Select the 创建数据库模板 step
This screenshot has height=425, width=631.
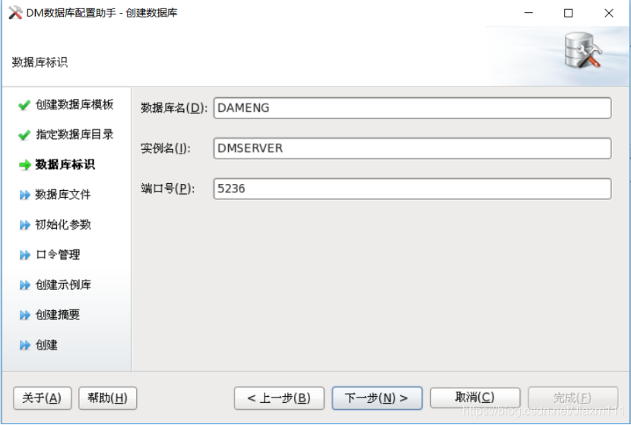[x=75, y=105]
